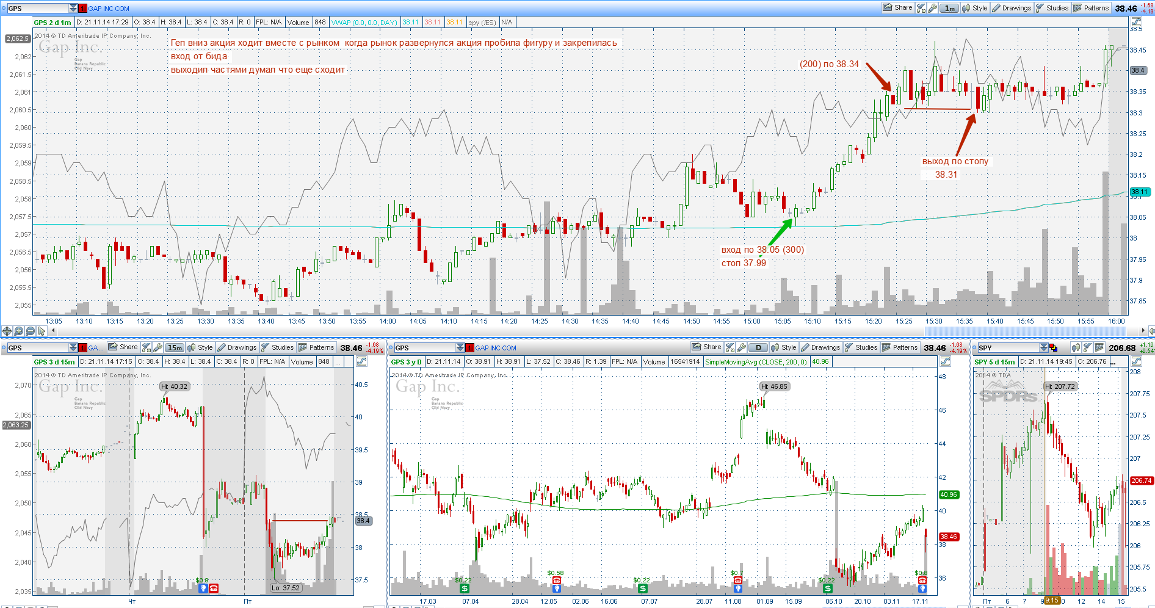Open wrench settings in the 15m GPS chart

coord(157,347)
